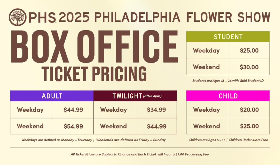Click the PHS tree logo icon
The width and height of the screenshot is (280, 165).
click(18, 17)
